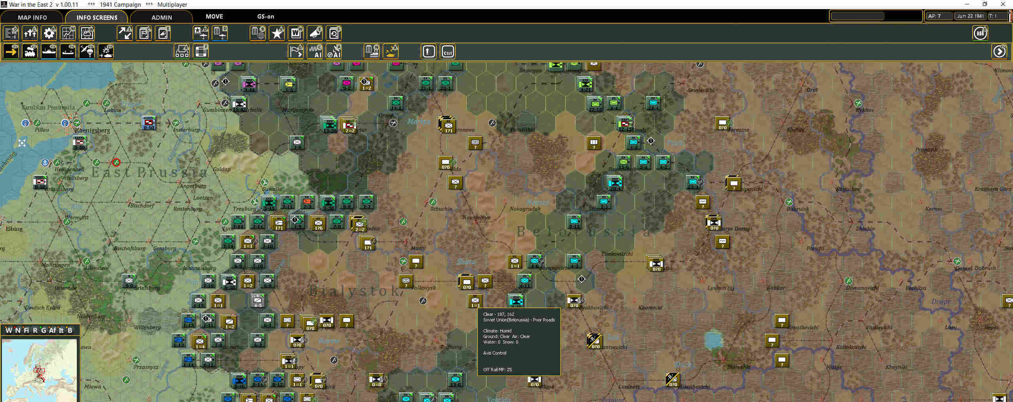Screen dimensions: 1013x402
Task: Click the flag with arrow icon
Action: (296, 52)
